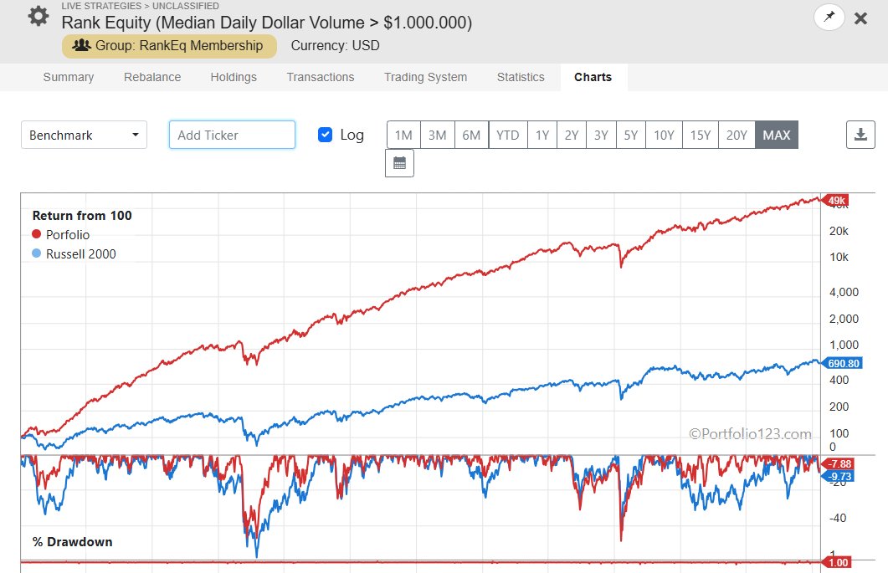Switch to the Statistics tab
The image size is (888, 573).
pos(520,76)
